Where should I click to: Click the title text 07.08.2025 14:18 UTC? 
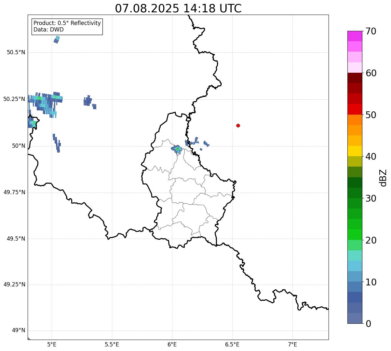(178, 8)
